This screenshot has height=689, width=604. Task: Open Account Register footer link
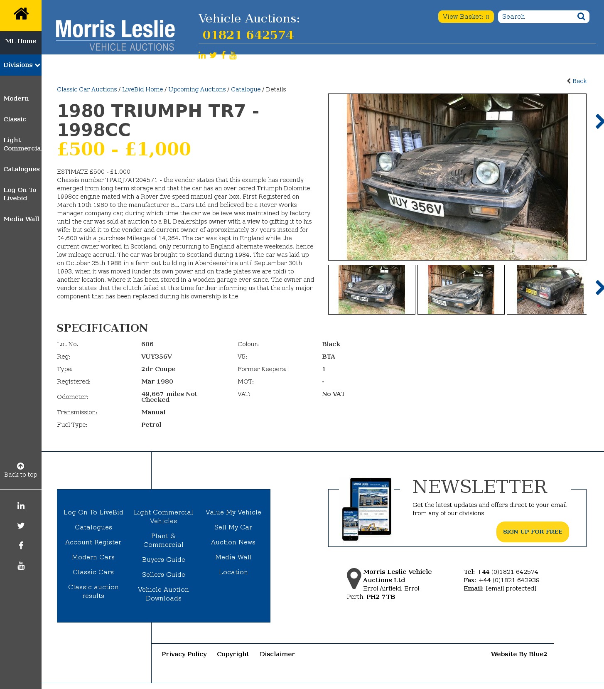tap(93, 542)
